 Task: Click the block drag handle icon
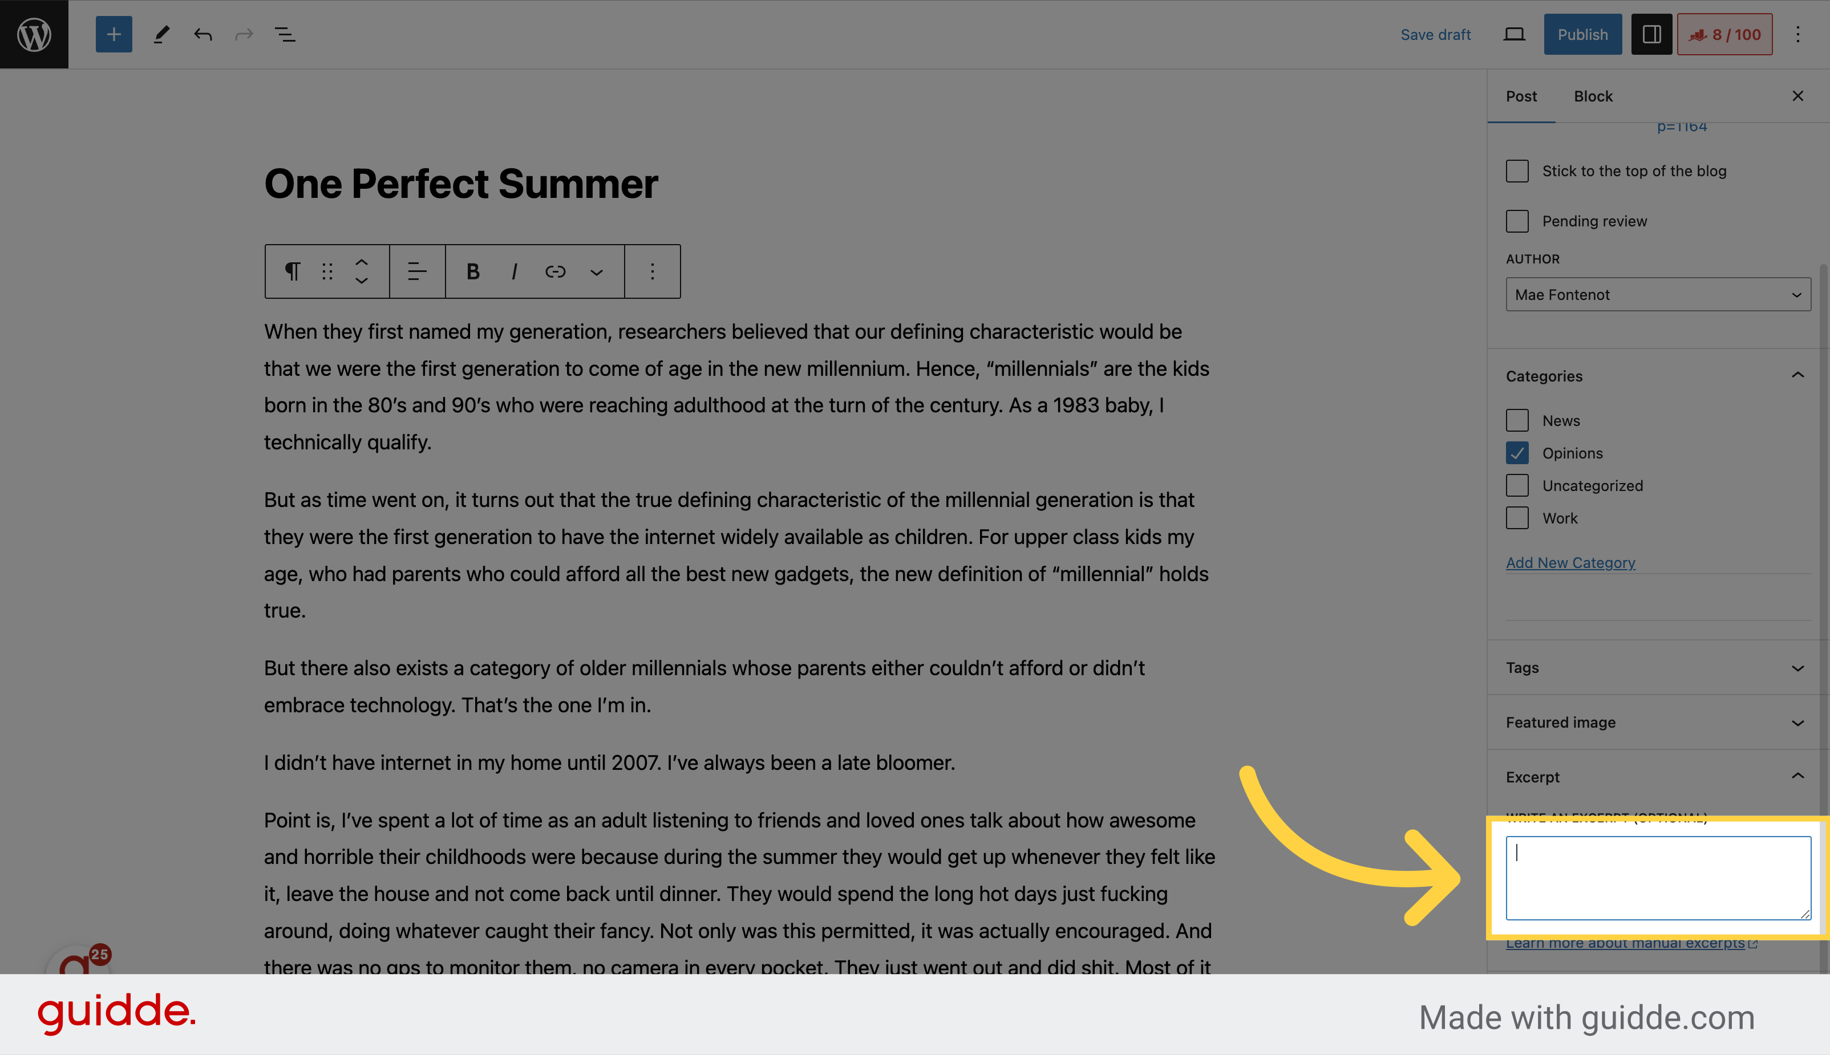pos(326,271)
